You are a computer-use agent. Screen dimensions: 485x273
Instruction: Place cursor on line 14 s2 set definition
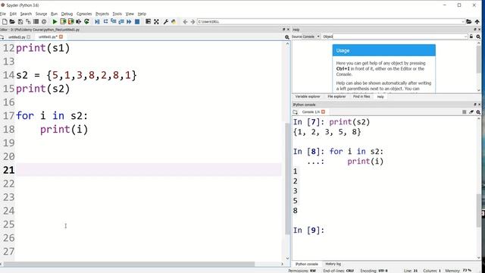(x=76, y=75)
